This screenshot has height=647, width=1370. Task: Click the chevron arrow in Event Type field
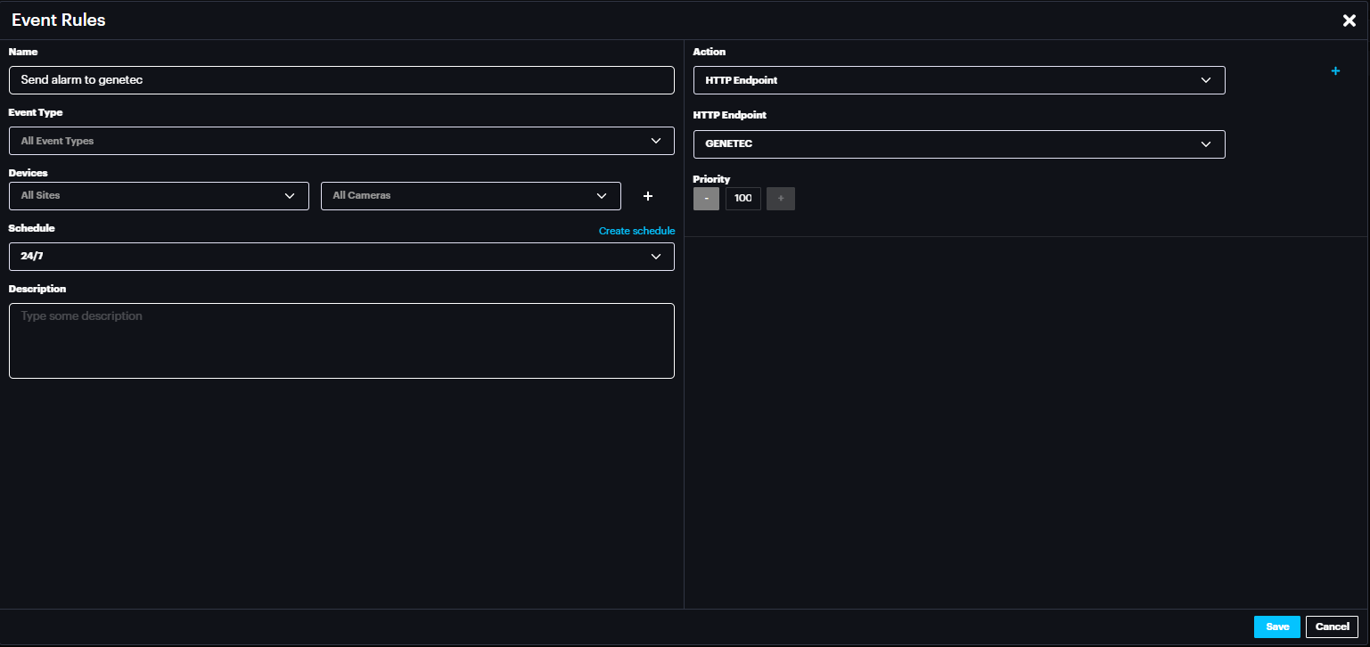[656, 141]
